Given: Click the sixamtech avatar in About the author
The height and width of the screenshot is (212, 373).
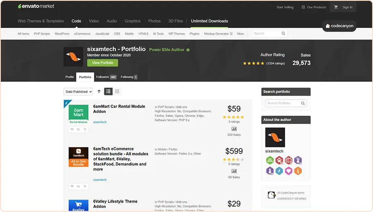Looking at the screenshot, I should [275, 137].
